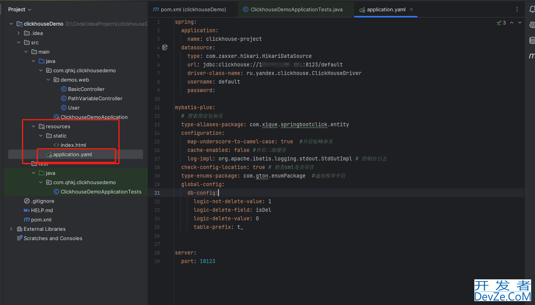Click 'cache-enabled: false' setting
This screenshot has width=535, height=305.
pyautogui.click(x=219, y=150)
